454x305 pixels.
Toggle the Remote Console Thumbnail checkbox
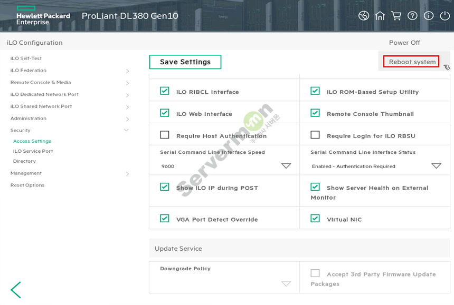(315, 113)
